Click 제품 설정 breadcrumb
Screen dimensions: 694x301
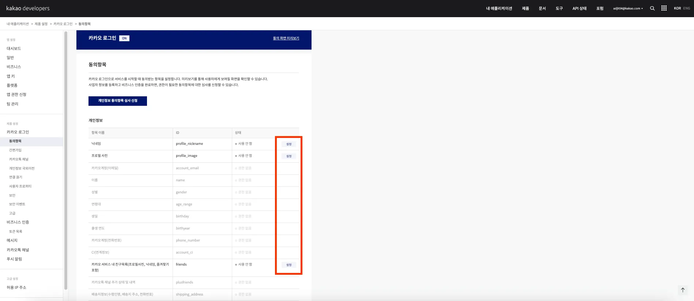pyautogui.click(x=41, y=24)
